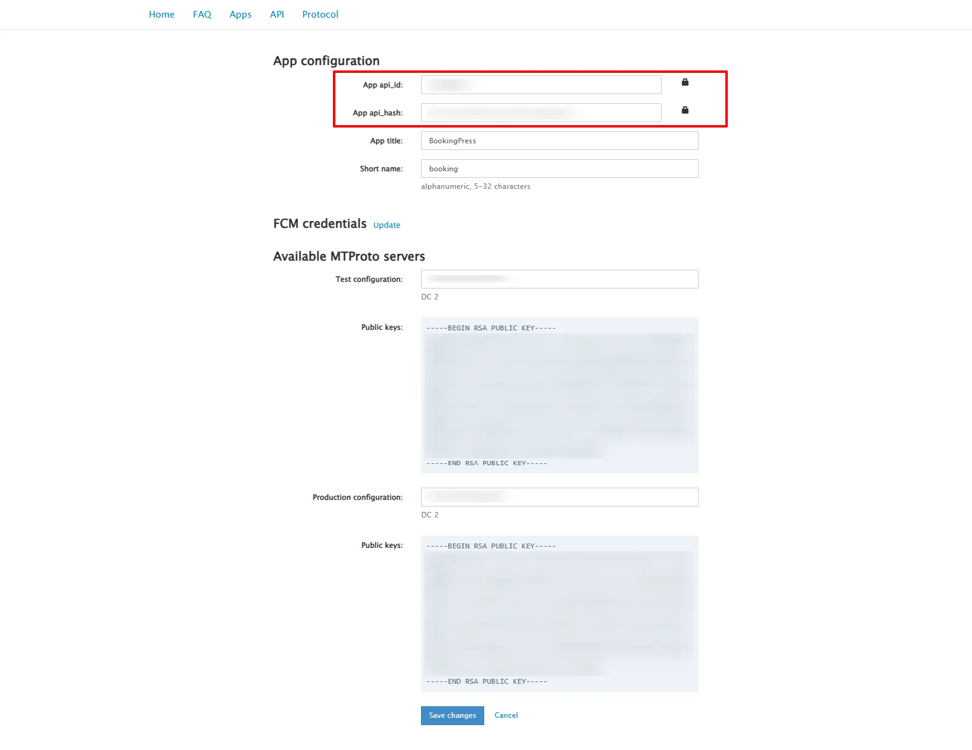Click the lock icon beside App api_hash
Viewport: 972px width, 750px height.
[685, 110]
